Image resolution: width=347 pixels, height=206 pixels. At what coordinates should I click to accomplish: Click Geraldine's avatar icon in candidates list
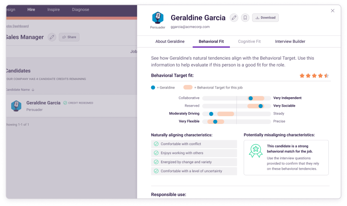16,106
